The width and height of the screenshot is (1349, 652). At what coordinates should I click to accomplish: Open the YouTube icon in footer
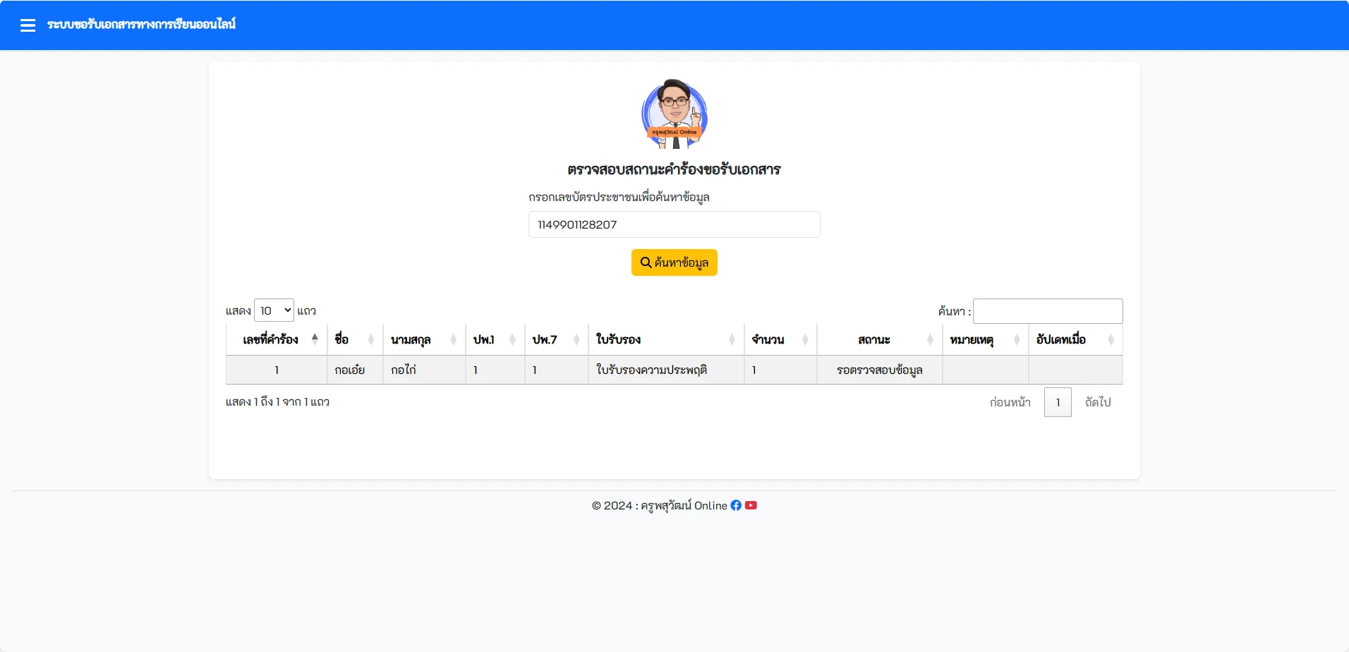pos(751,505)
